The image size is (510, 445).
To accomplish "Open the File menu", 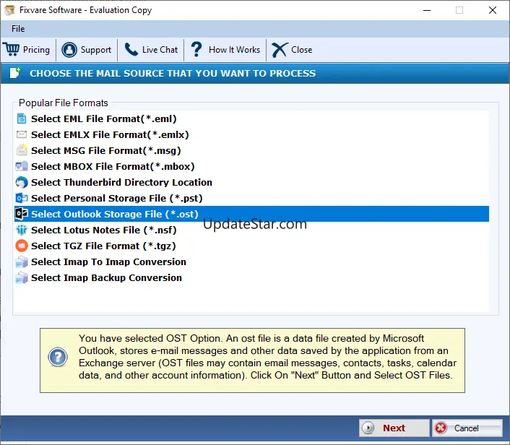I will pyautogui.click(x=18, y=29).
